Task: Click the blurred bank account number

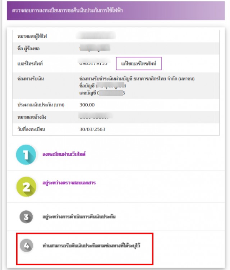Action: (111, 93)
